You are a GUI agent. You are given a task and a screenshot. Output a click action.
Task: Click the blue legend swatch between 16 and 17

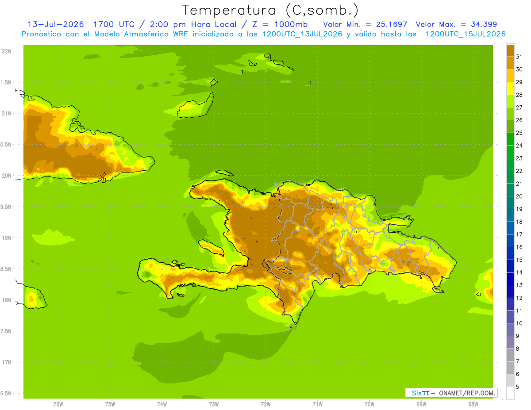[510, 241]
